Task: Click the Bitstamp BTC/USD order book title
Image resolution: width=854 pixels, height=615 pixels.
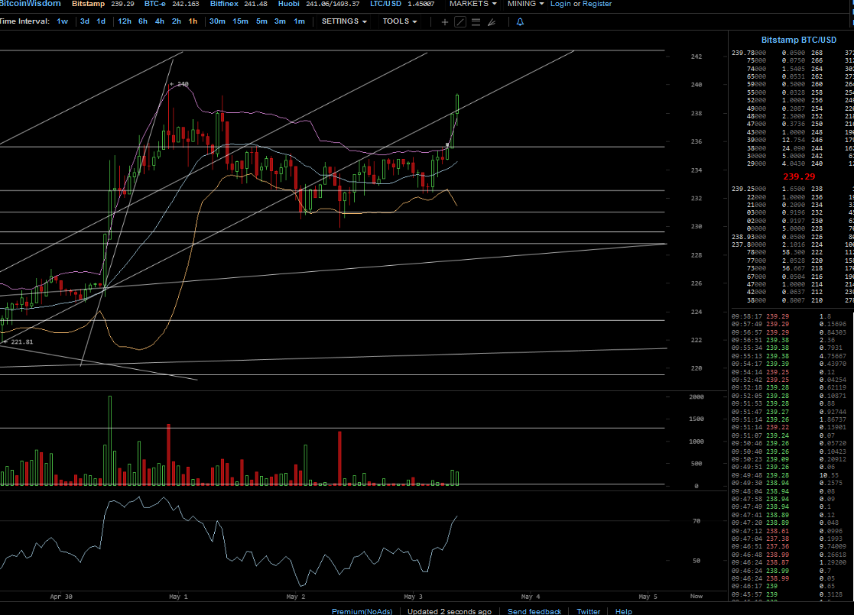Action: click(x=798, y=40)
